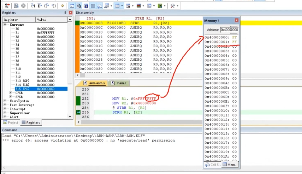Open the Trace windows toolbar icon

(x=149, y=6)
